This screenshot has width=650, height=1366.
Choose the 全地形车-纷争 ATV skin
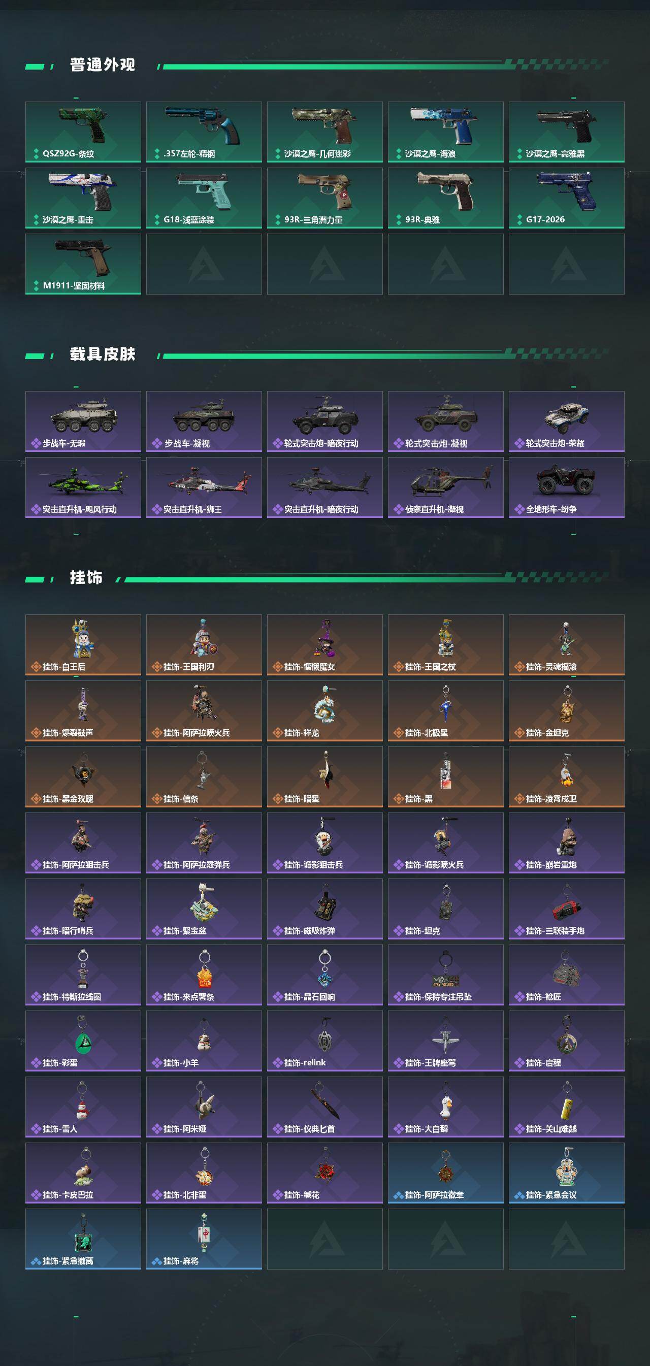567,488
